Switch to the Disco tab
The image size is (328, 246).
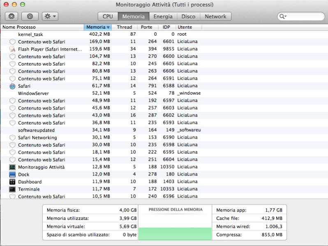(188, 16)
